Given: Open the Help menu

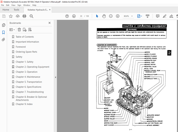Looking at the screenshot, I should [34, 5].
